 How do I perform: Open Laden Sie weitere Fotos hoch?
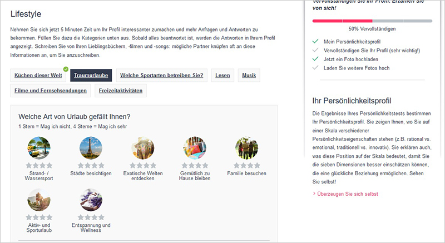(357, 68)
